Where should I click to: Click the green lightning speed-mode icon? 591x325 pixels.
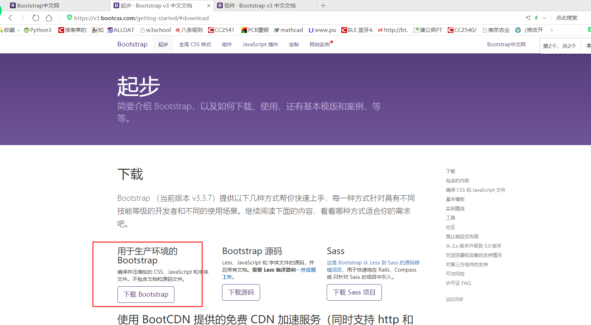(536, 18)
